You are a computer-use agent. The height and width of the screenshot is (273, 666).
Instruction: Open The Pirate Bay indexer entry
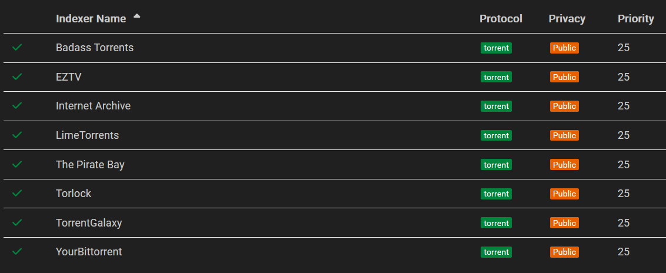[90, 165]
